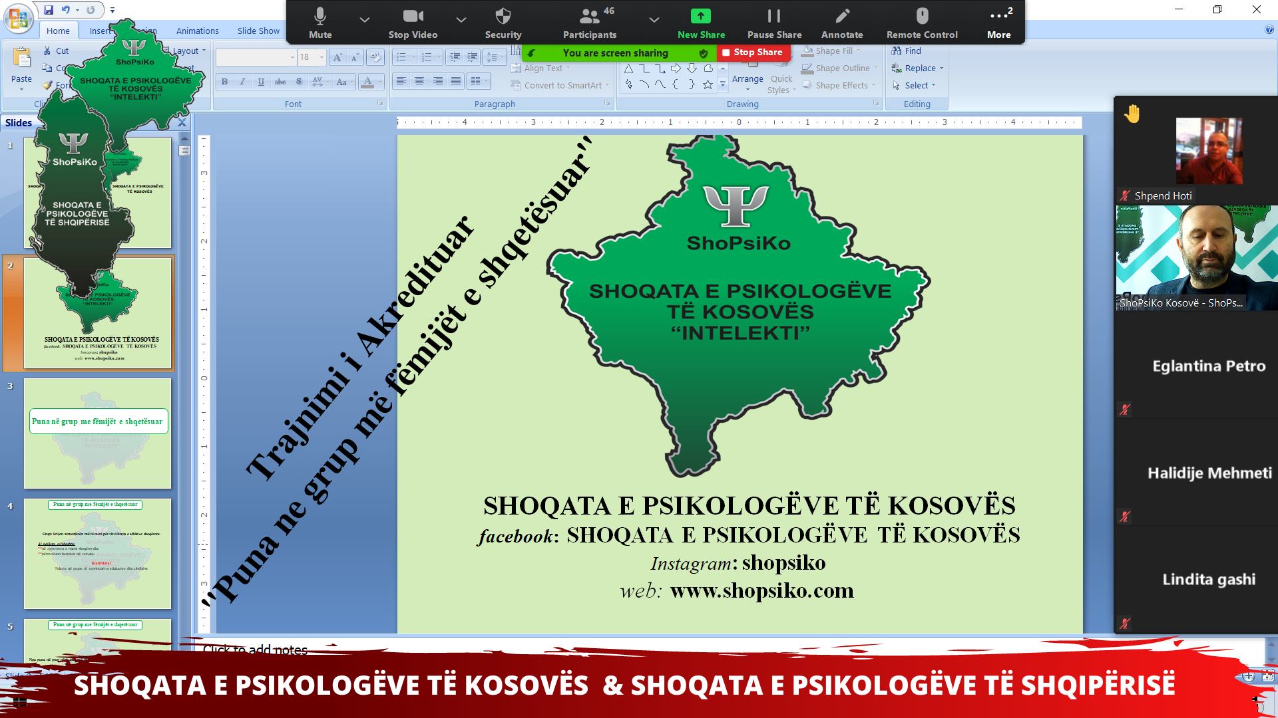The height and width of the screenshot is (718, 1278).
Task: Expand the shapes gallery more arrow
Action: click(722, 85)
